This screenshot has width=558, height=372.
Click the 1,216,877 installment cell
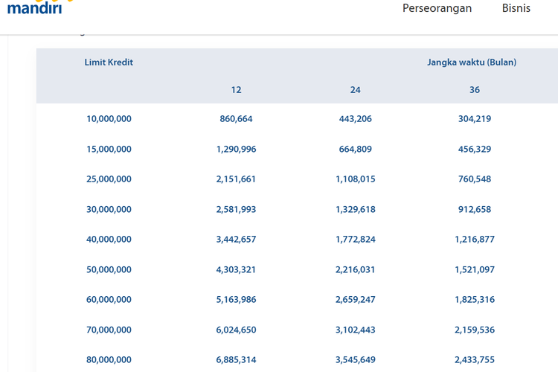[x=475, y=240]
